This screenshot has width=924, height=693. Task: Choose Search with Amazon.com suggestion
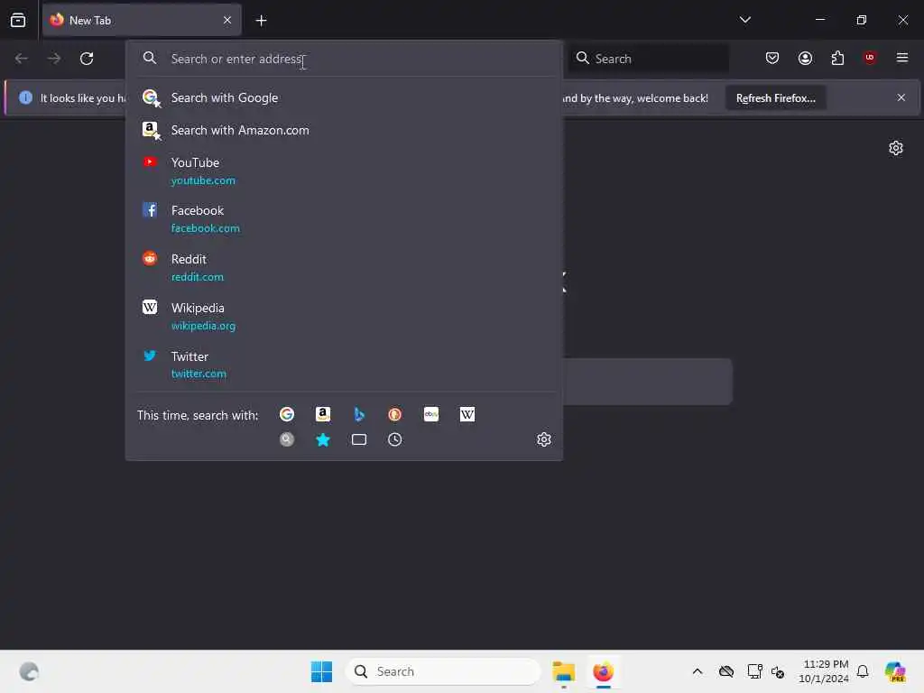(x=344, y=130)
